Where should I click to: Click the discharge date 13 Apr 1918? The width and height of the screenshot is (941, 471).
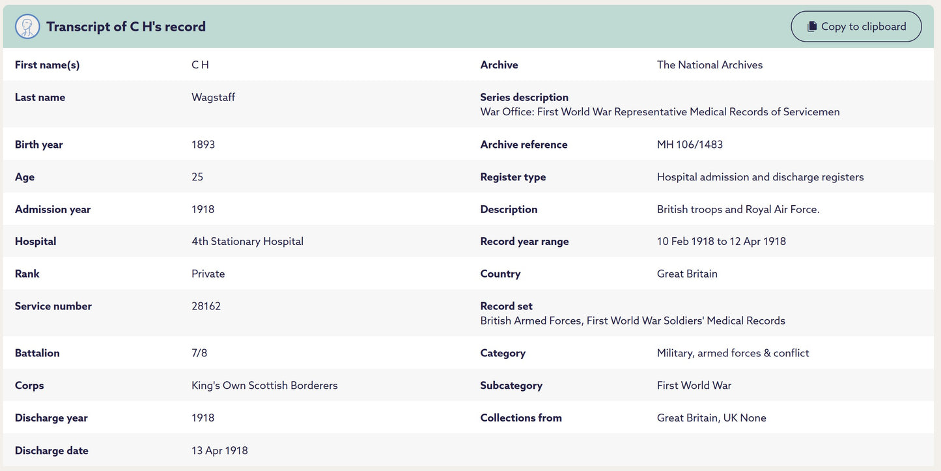point(219,451)
